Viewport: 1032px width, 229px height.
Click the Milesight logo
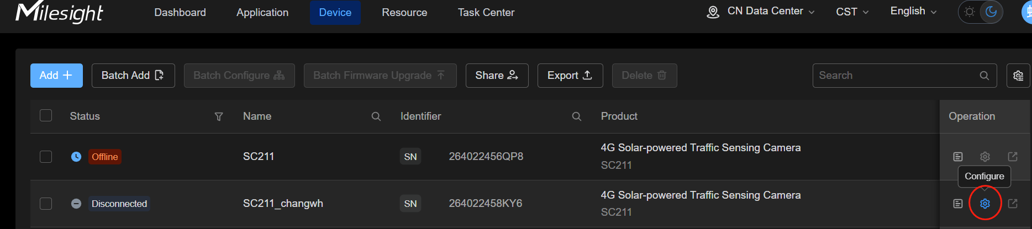pos(59,12)
